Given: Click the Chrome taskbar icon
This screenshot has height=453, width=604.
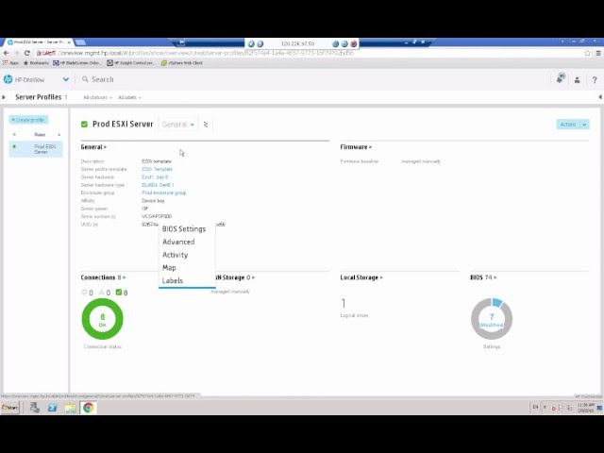Looking at the screenshot, I should coord(88,408).
